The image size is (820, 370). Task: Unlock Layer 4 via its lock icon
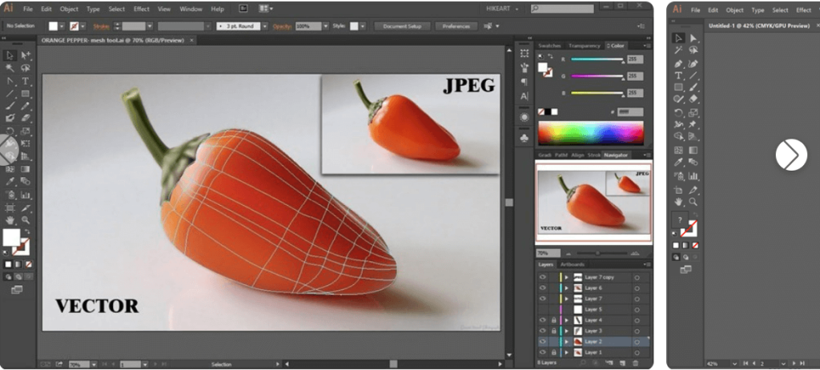pyautogui.click(x=553, y=320)
